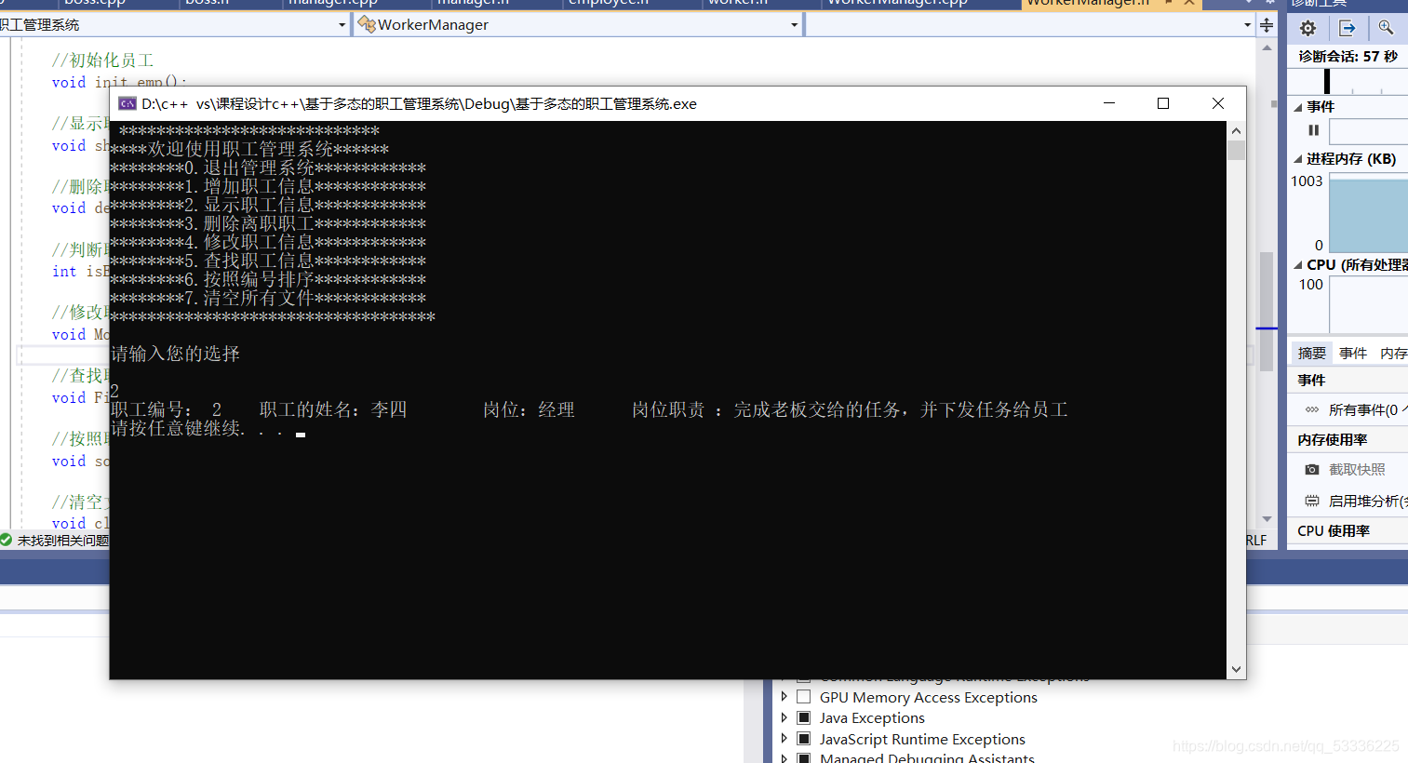The height and width of the screenshot is (763, 1408).
Task: Minimize the console window
Action: pyautogui.click(x=1109, y=103)
